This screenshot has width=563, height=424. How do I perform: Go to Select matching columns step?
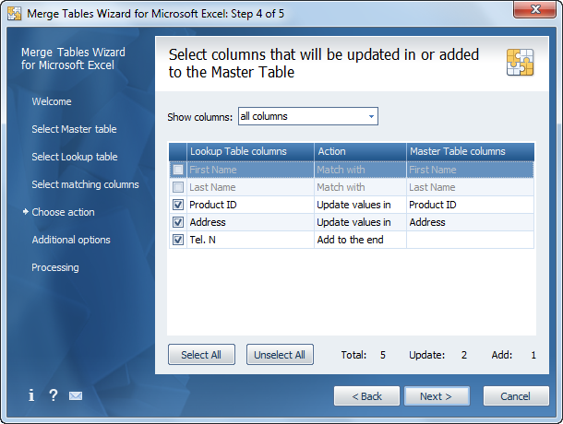[x=85, y=184]
